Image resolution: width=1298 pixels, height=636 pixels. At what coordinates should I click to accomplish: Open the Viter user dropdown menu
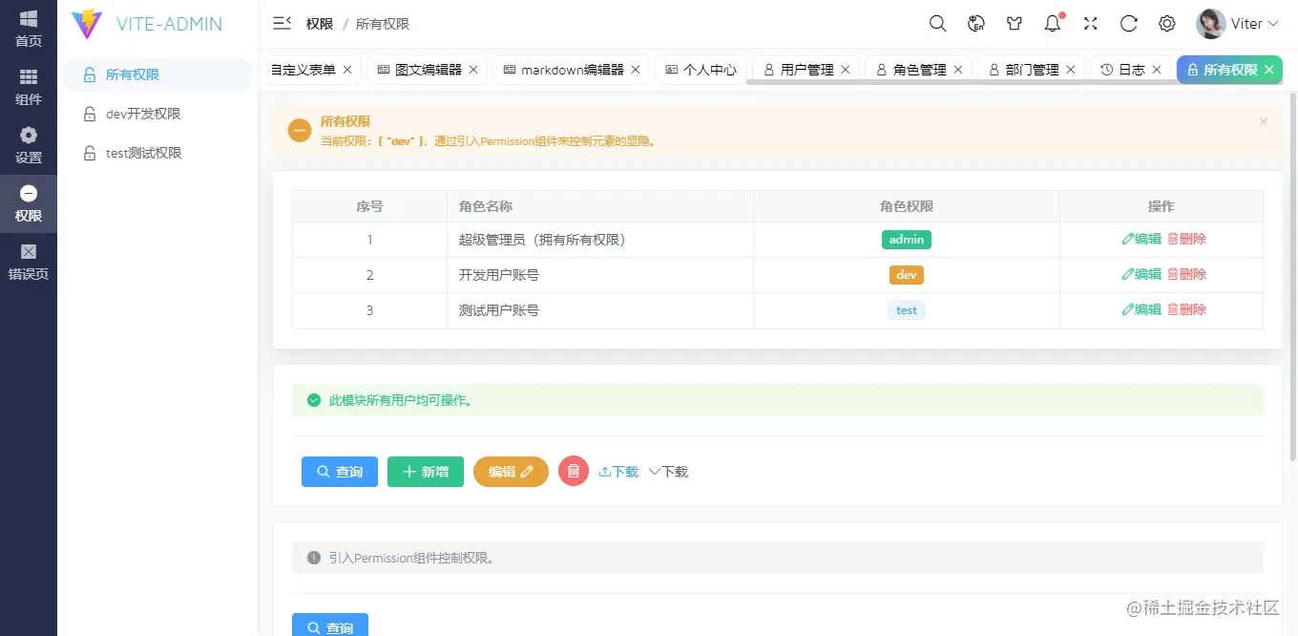point(1238,23)
